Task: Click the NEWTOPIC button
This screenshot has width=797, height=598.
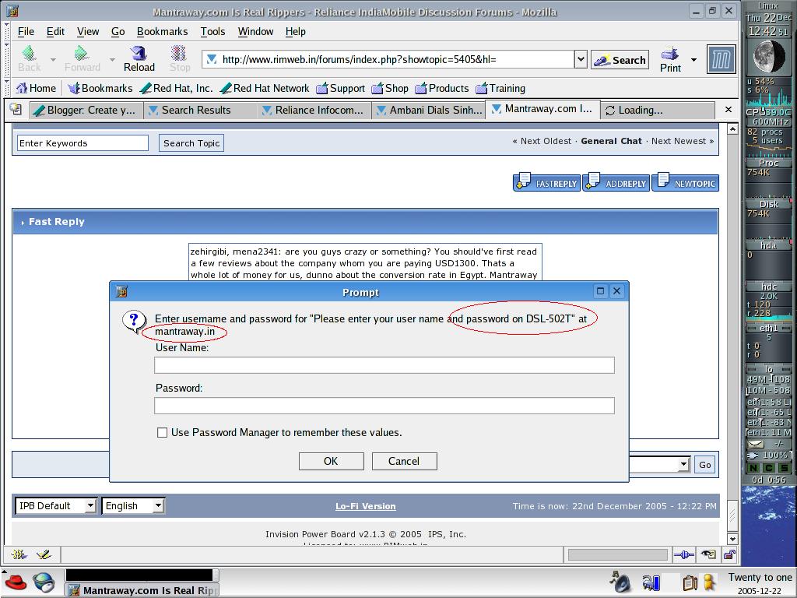Action: point(685,182)
